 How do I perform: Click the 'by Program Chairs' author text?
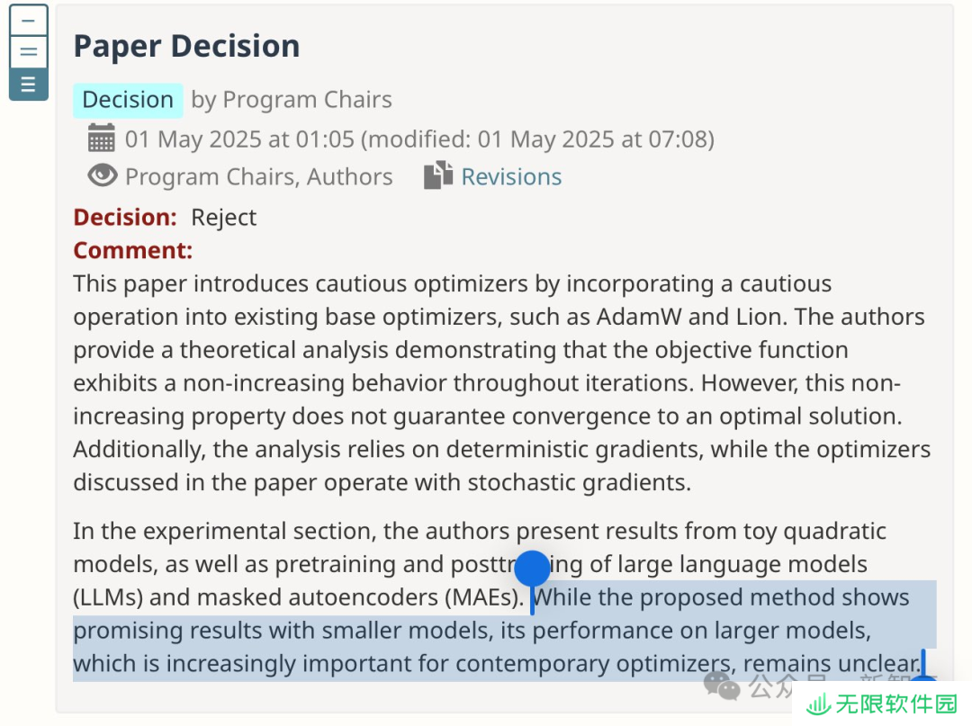(292, 100)
